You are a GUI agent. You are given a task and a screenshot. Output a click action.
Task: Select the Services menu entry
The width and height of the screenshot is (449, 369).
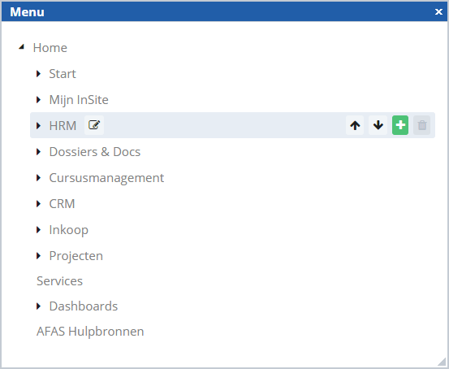[59, 281]
